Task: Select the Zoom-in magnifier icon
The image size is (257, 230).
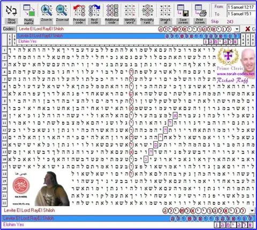Action: click(x=47, y=10)
